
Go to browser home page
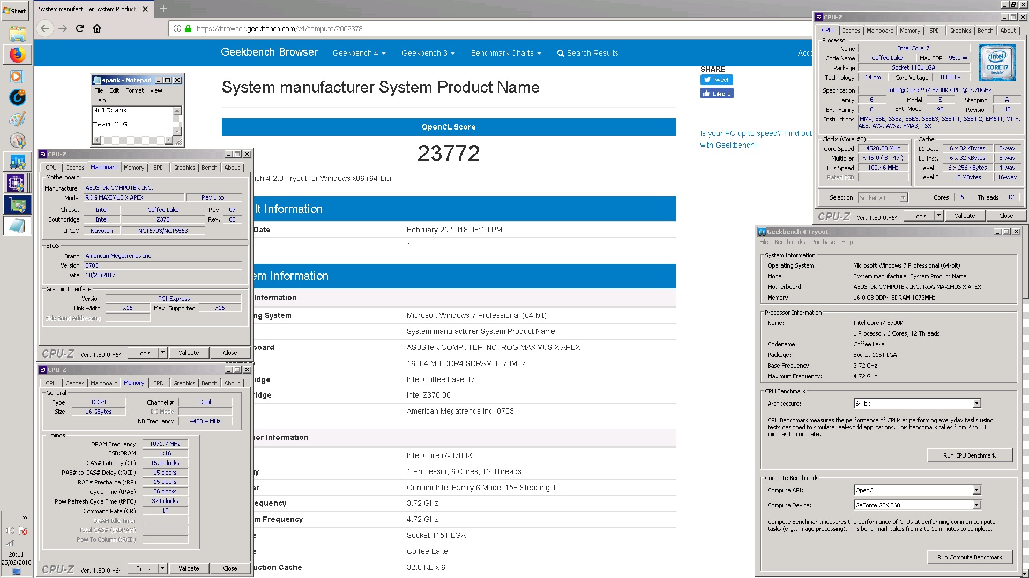pyautogui.click(x=97, y=28)
